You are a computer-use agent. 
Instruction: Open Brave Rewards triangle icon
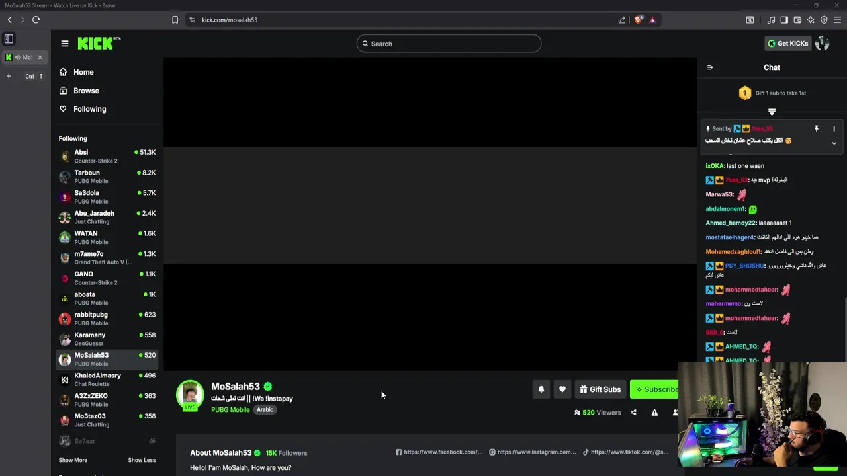point(652,20)
